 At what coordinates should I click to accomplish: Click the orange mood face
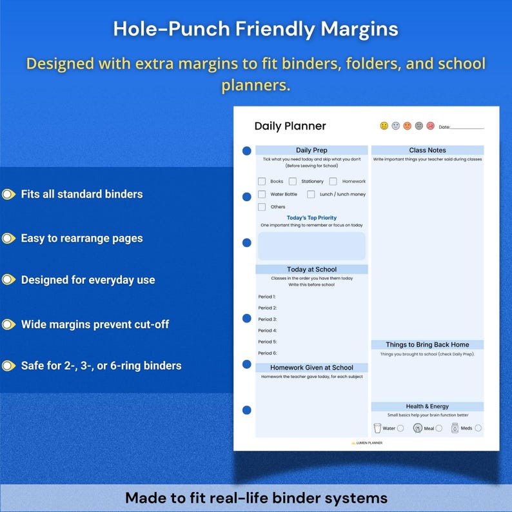pyautogui.click(x=407, y=126)
